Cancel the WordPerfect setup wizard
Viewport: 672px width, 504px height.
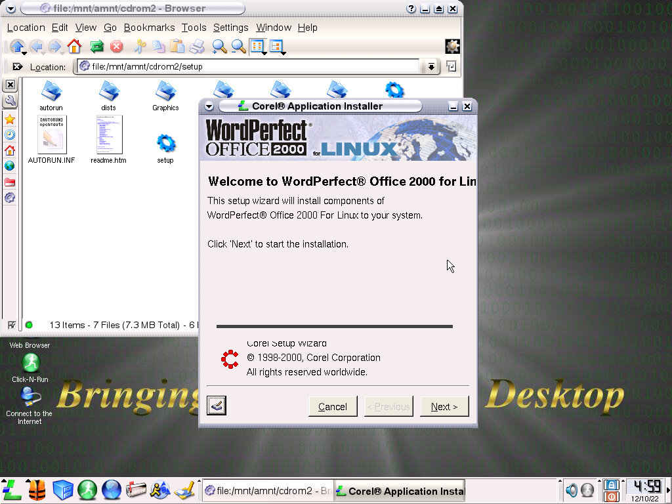(x=333, y=407)
